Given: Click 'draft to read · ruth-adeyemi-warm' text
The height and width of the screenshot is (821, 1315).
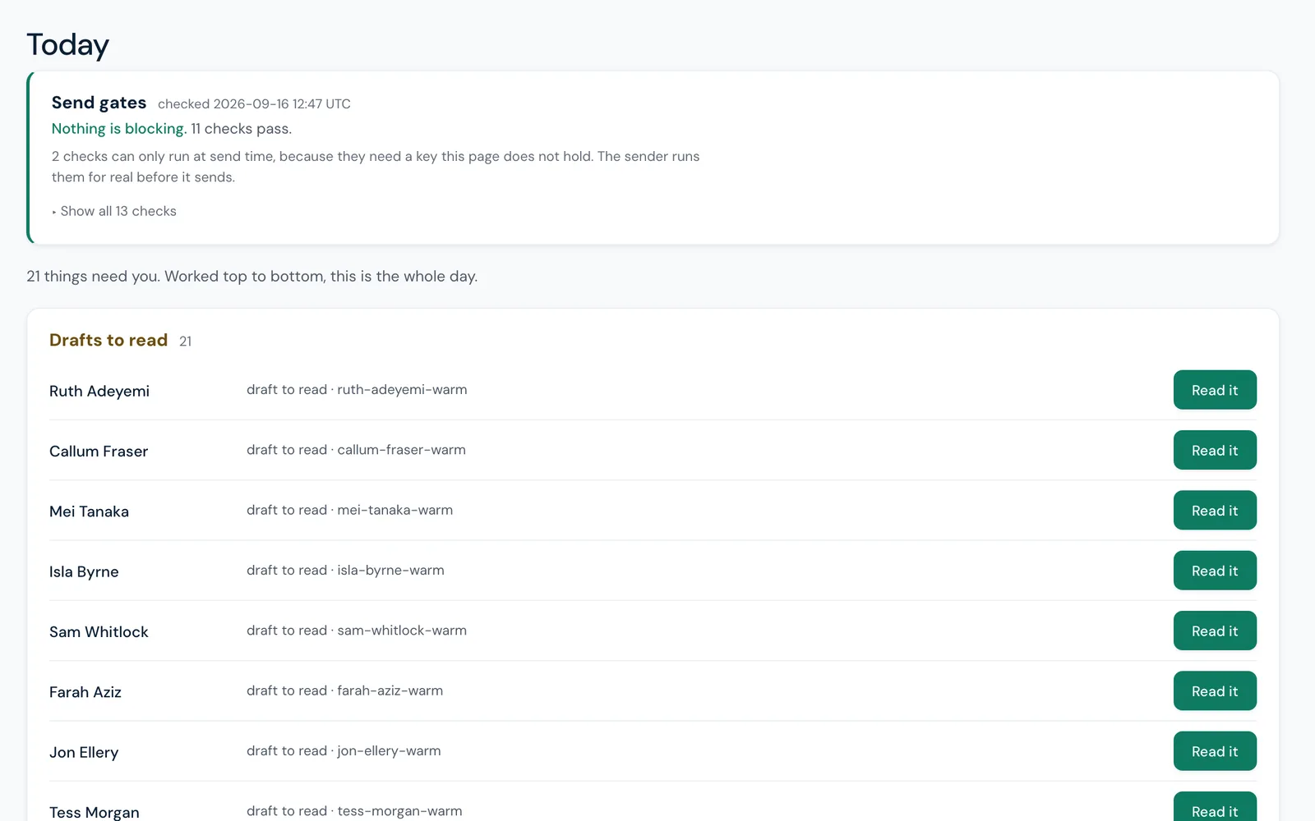Looking at the screenshot, I should click(357, 389).
